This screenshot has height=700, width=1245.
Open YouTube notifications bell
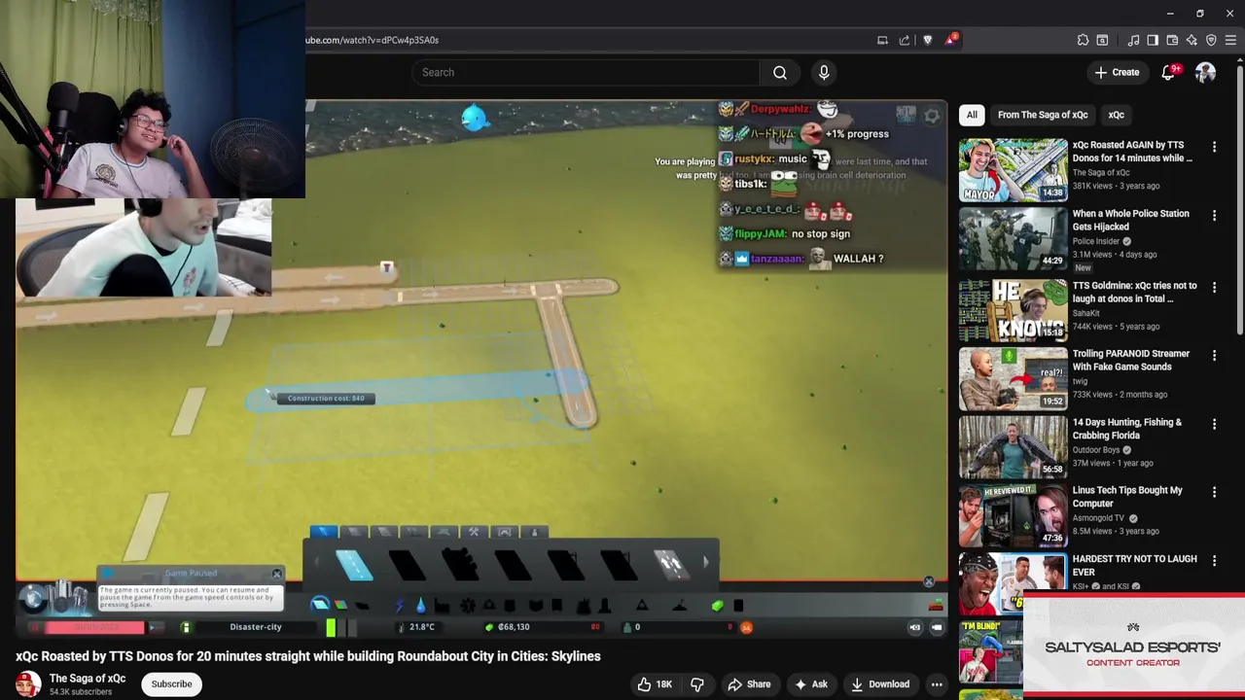pos(1169,72)
